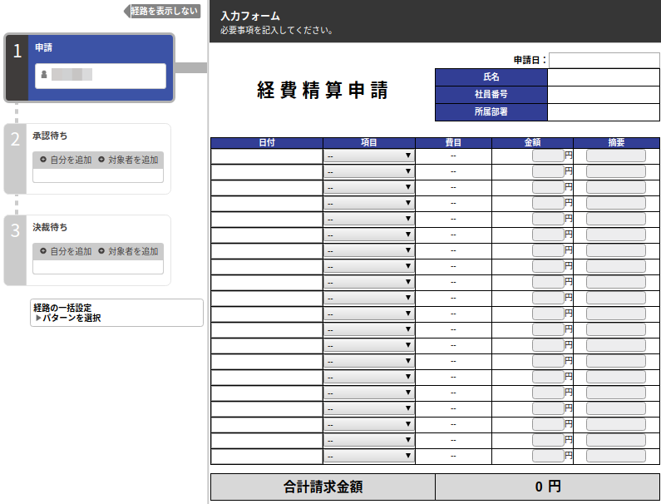Click the 金額 amount field in last row

[548, 456]
